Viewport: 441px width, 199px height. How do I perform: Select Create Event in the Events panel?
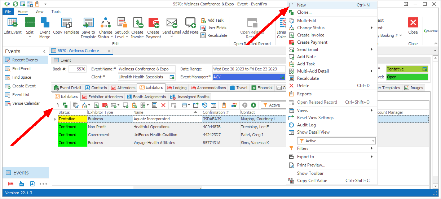[x=24, y=86]
